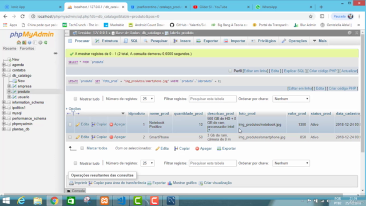Focus the top Filtrar registos search field
This screenshot has height=206, width=366.
[212, 99]
